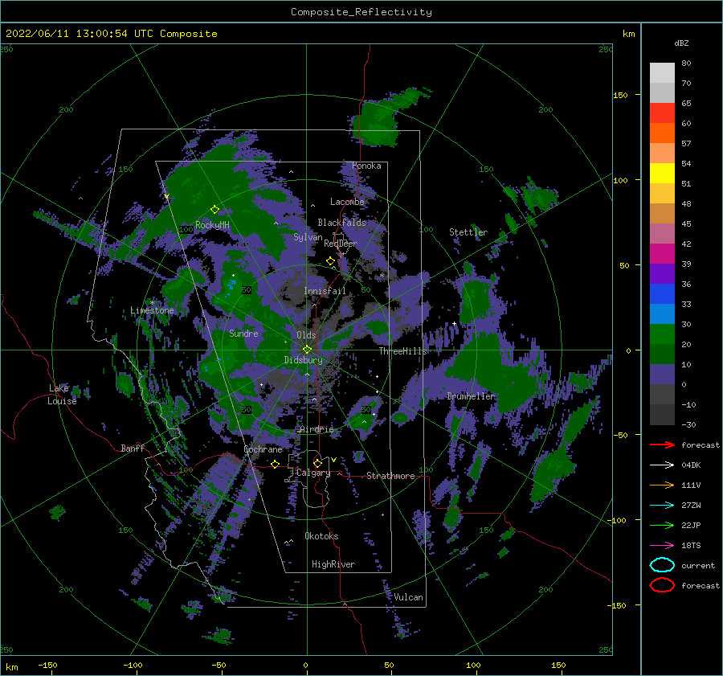
Task: Click the Drumheller city label
Action: coord(471,396)
